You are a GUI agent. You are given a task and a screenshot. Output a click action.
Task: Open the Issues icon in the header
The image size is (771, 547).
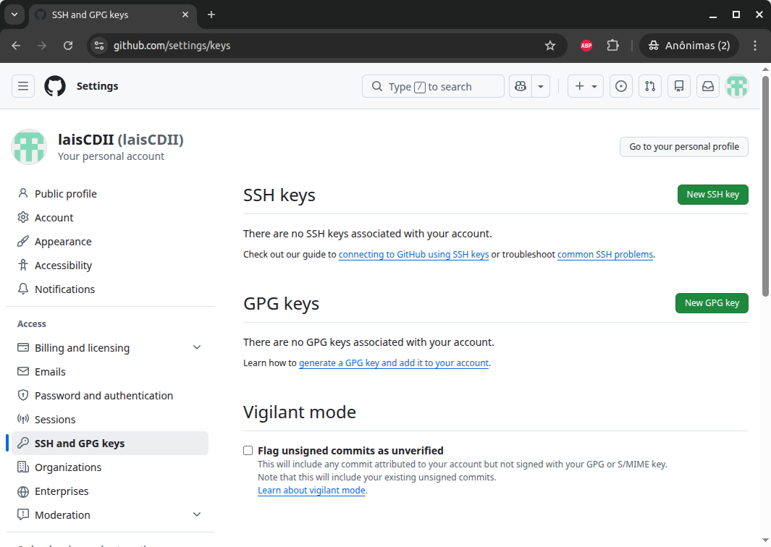click(620, 86)
